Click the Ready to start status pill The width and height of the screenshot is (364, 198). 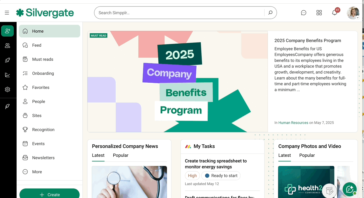tap(221, 176)
